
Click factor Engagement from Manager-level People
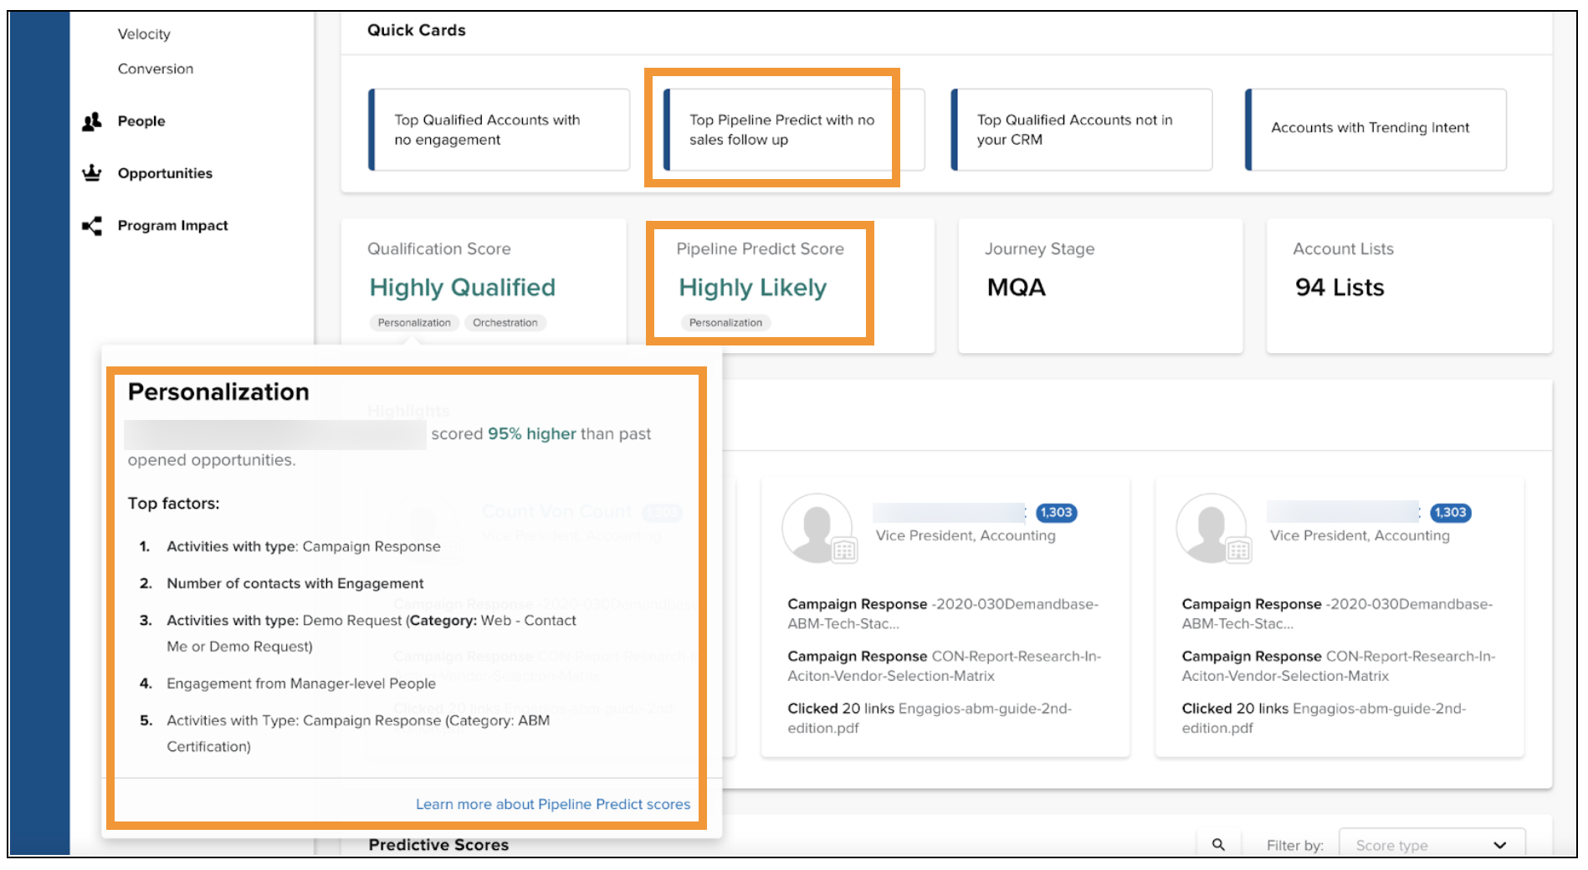click(x=301, y=683)
